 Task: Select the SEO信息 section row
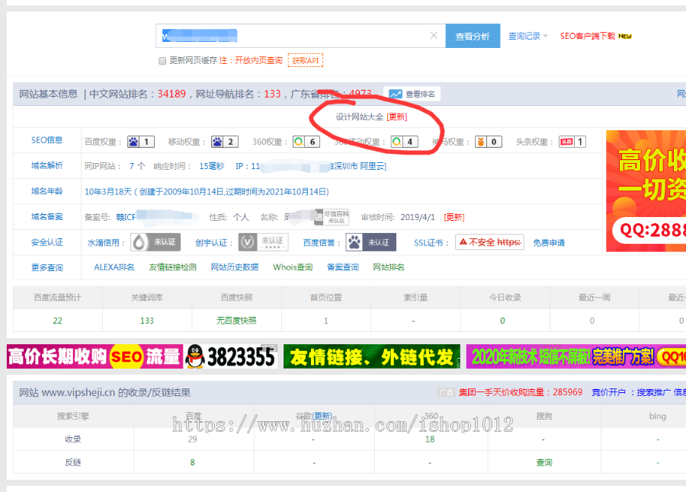(46, 141)
